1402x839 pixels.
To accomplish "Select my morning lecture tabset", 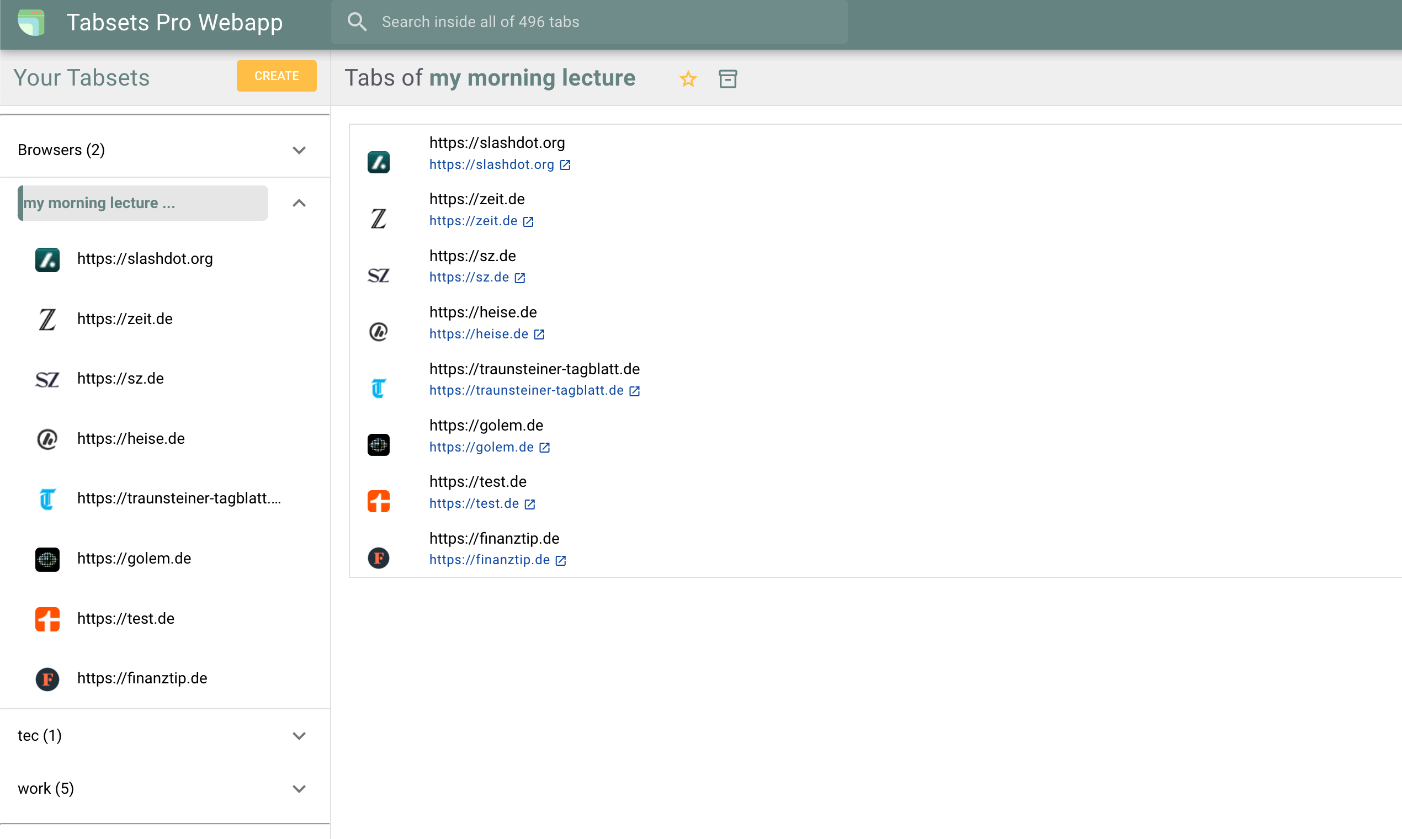I will point(143,203).
